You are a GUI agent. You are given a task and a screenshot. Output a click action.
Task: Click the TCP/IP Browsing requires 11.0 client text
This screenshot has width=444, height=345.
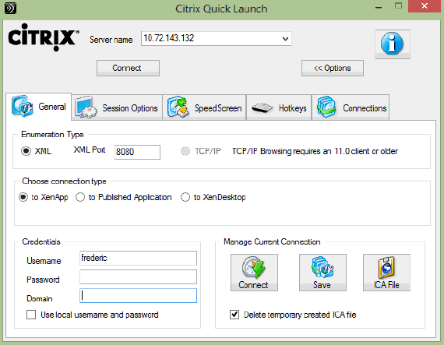pos(315,151)
